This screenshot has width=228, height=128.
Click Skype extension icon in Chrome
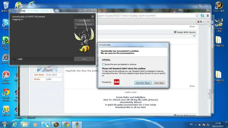[202, 16]
